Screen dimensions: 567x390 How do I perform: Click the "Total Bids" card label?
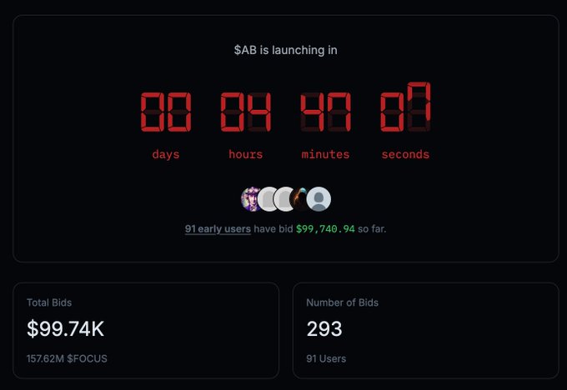tap(49, 302)
